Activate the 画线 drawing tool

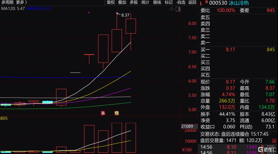click(x=157, y=2)
